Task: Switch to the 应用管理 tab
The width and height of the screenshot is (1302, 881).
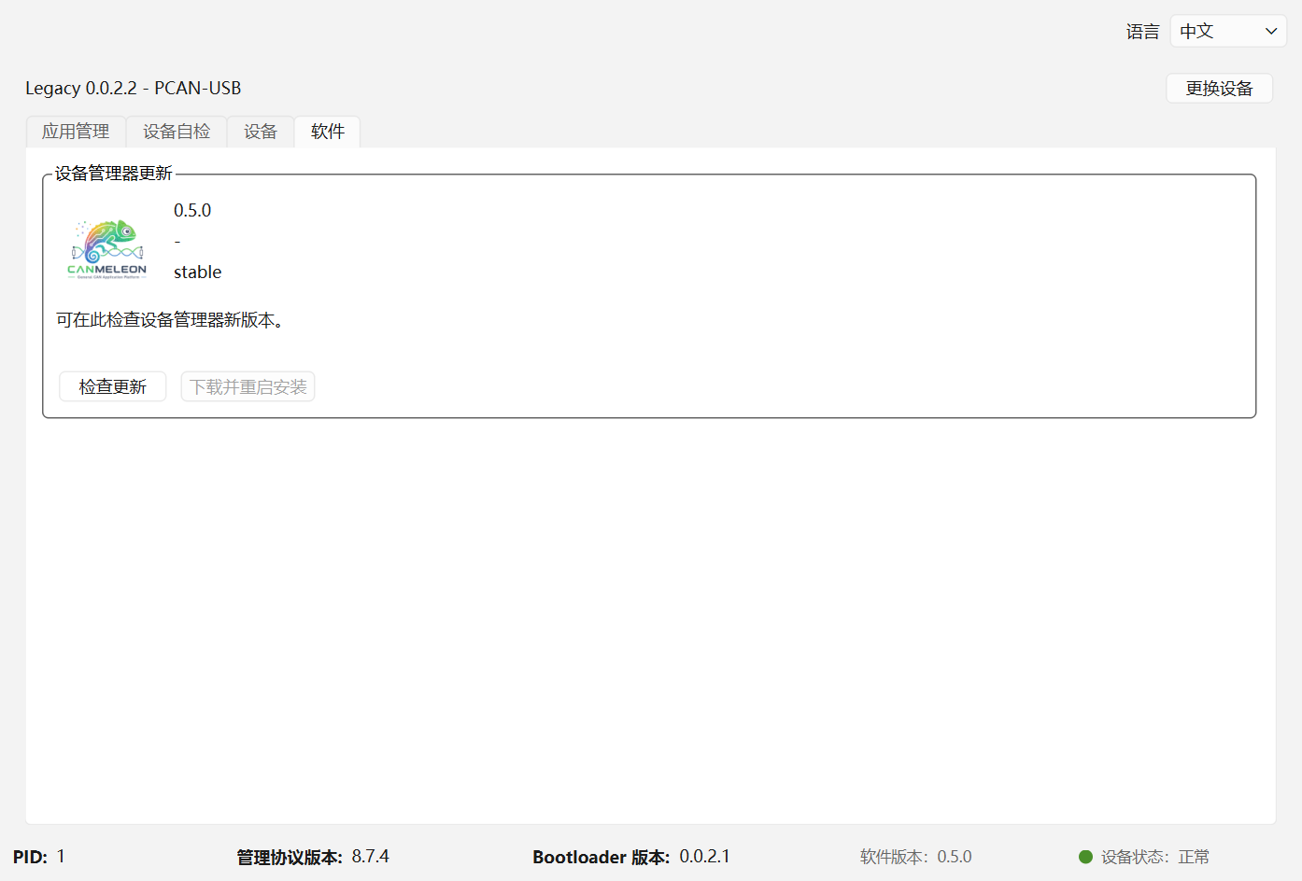Action: click(x=76, y=132)
